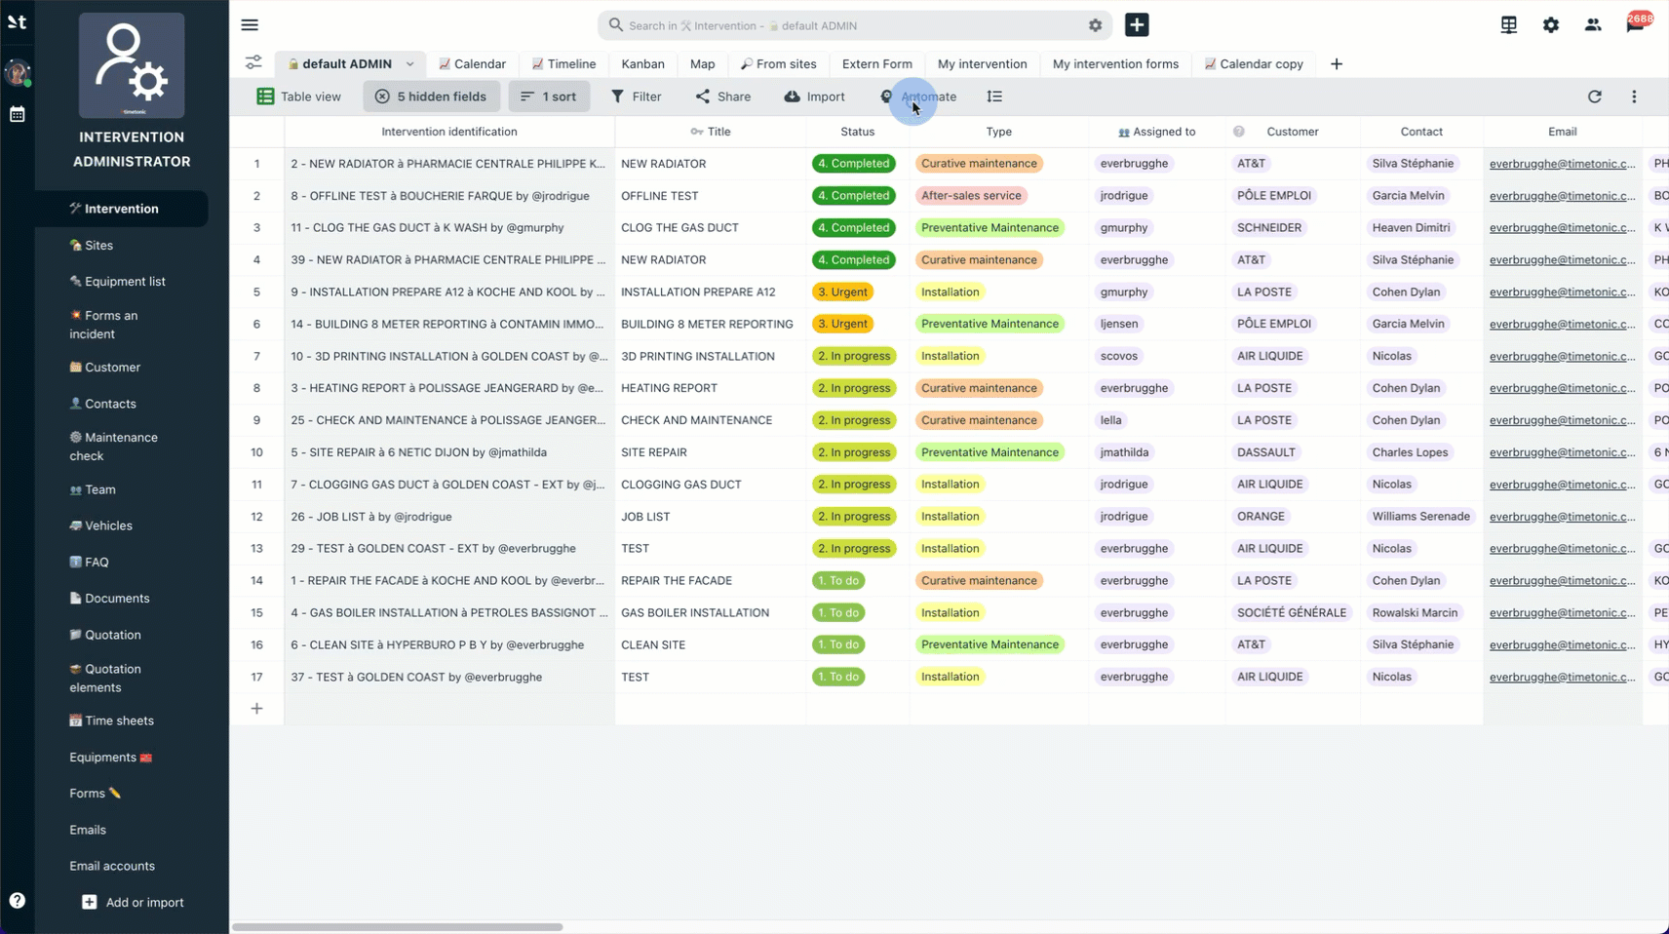Open Email accounts in the sidebar
The image size is (1669, 934).
pos(112,866)
